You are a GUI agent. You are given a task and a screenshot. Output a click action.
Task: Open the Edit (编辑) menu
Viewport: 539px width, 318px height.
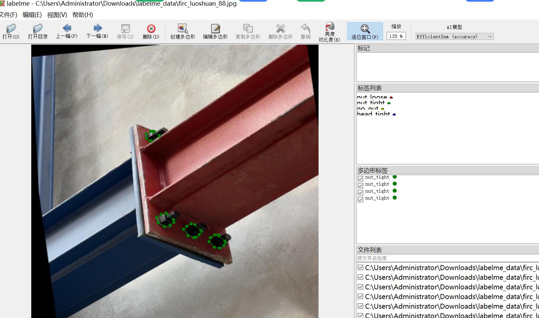pyautogui.click(x=32, y=15)
